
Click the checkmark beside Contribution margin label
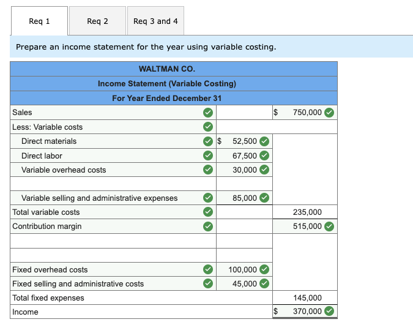point(208,226)
